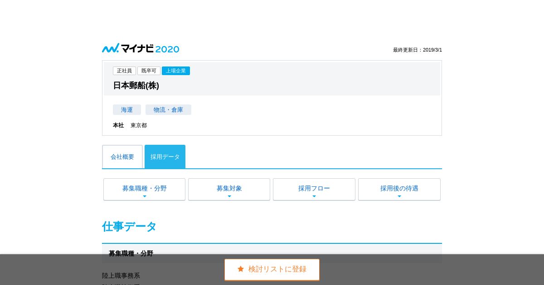The height and width of the screenshot is (285, 544).
Task: Select the 採用データ tab
Action: (165, 157)
